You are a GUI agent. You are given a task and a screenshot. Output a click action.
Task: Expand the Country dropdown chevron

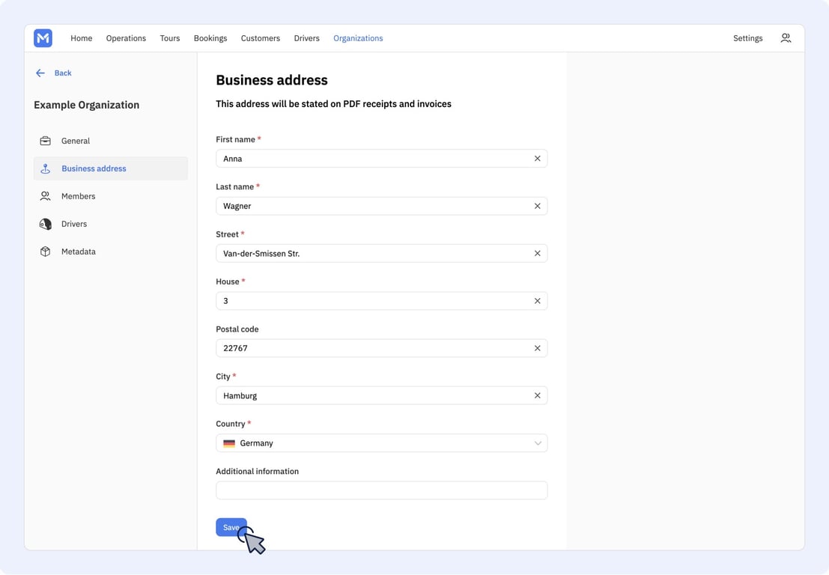click(x=538, y=443)
